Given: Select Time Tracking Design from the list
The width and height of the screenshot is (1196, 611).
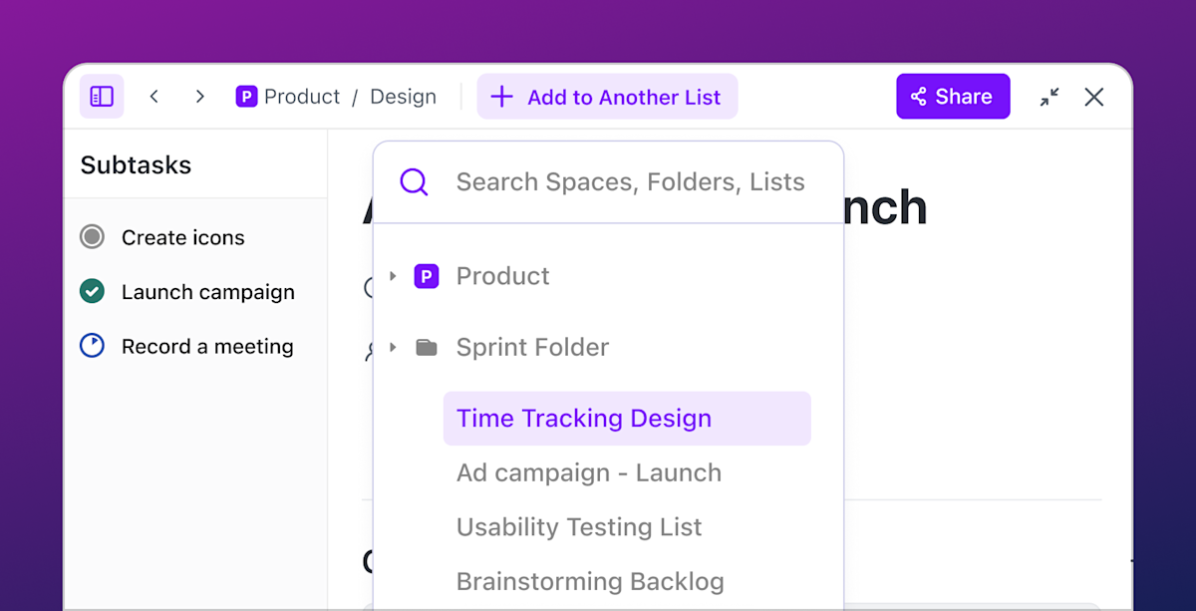Looking at the screenshot, I should point(583,418).
